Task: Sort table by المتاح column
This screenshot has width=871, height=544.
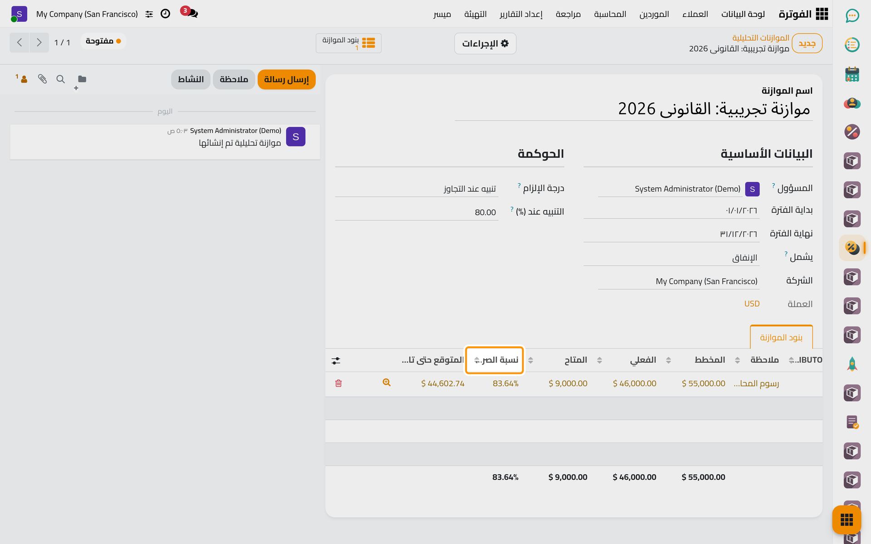Action: click(x=576, y=360)
